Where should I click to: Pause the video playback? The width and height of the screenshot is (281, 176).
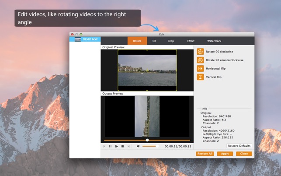point(110,146)
